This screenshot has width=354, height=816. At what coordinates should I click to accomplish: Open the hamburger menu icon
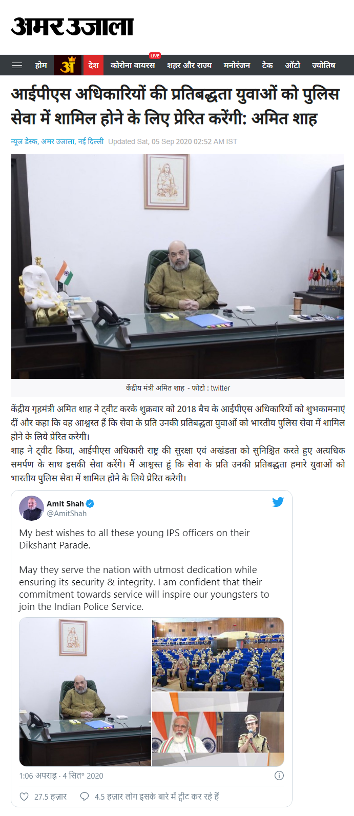(x=17, y=65)
